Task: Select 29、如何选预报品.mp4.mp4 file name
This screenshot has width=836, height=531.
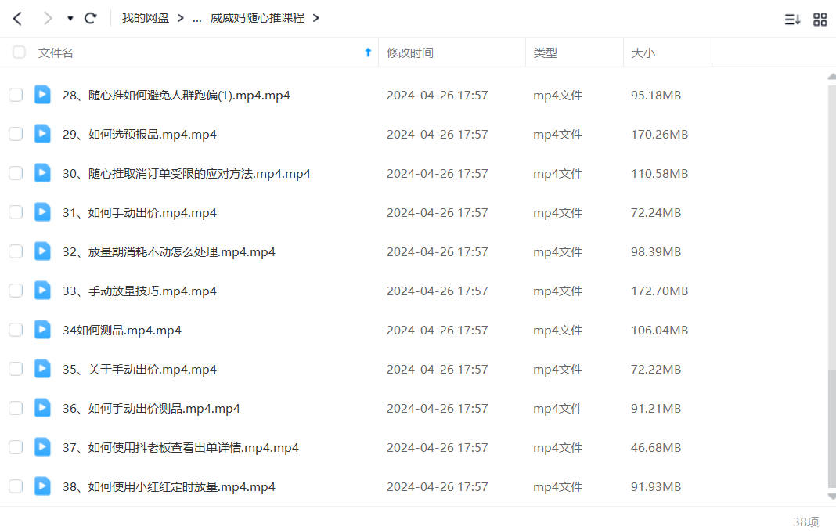Action: [139, 135]
